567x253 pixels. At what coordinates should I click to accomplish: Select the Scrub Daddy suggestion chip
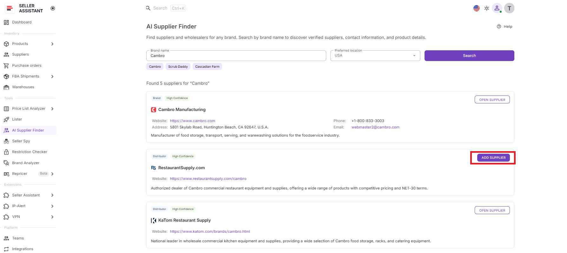(178, 66)
